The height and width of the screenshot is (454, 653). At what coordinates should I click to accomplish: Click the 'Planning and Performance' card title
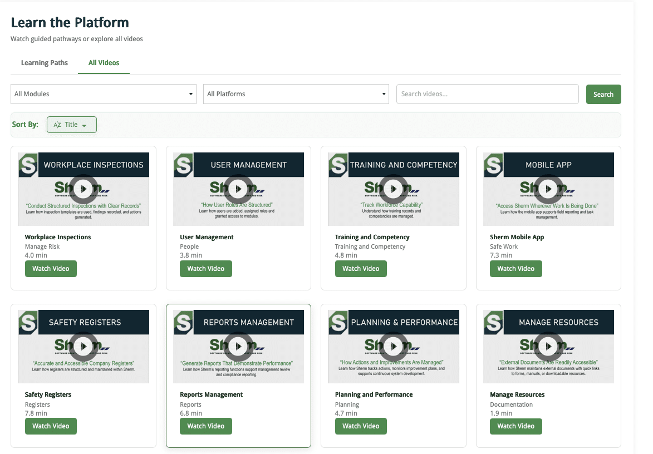374,394
